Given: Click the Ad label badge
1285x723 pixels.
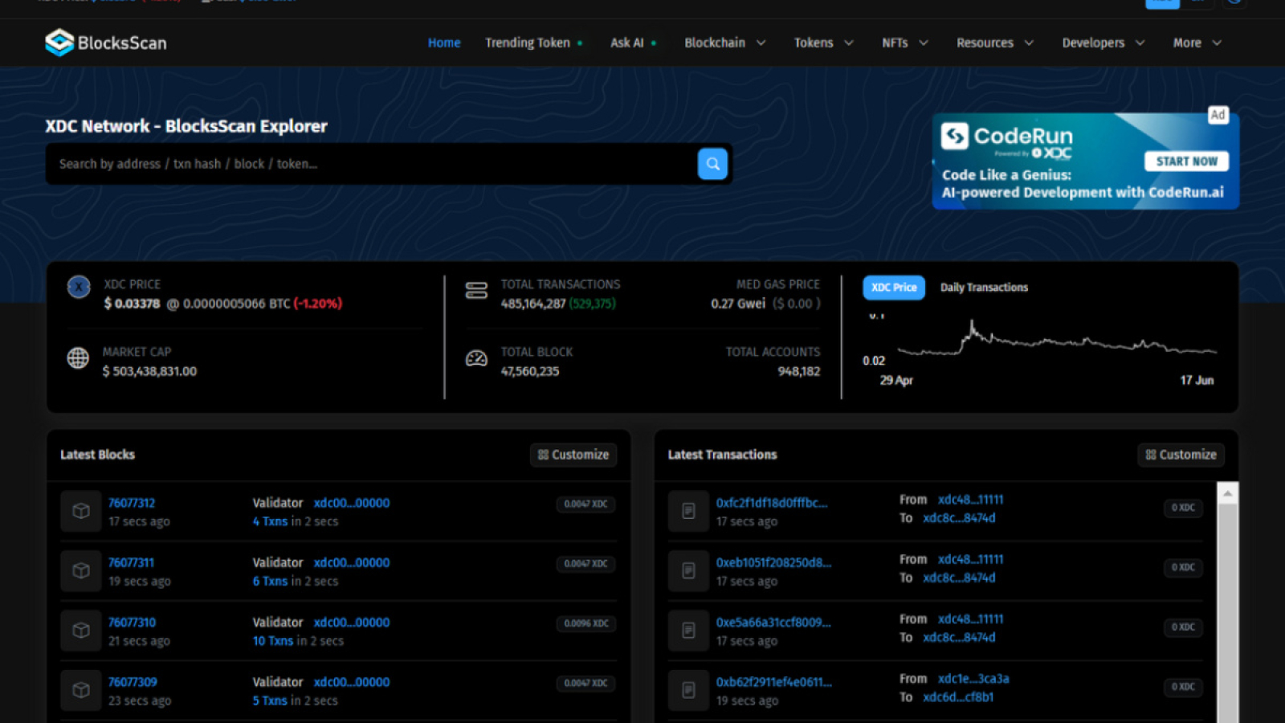Looking at the screenshot, I should [x=1218, y=115].
